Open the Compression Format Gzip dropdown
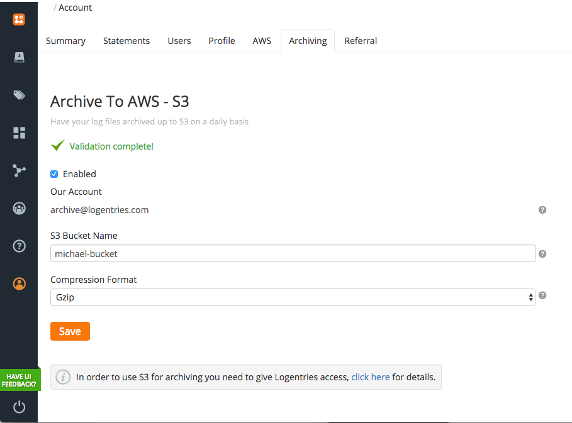The width and height of the screenshot is (572, 423). (293, 297)
